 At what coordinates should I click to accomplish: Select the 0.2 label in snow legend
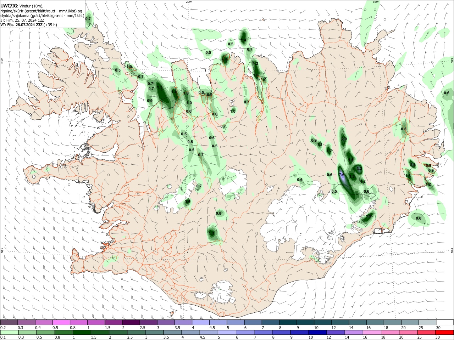3,328
